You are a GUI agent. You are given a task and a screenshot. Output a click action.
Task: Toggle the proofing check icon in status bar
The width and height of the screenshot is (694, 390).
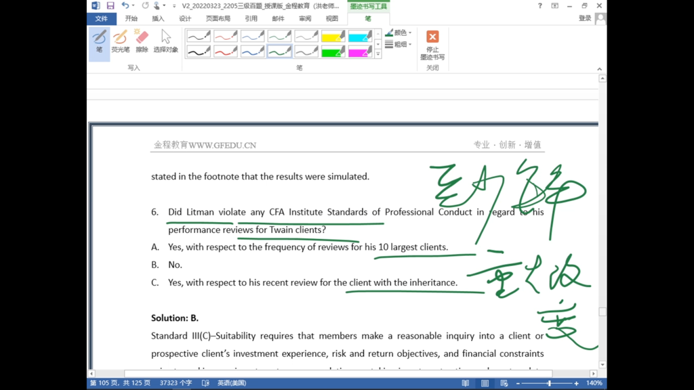[x=205, y=383]
